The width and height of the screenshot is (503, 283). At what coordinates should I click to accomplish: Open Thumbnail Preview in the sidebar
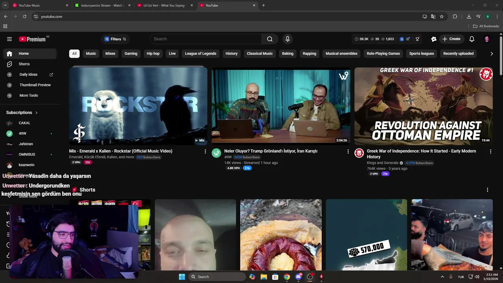(30, 85)
